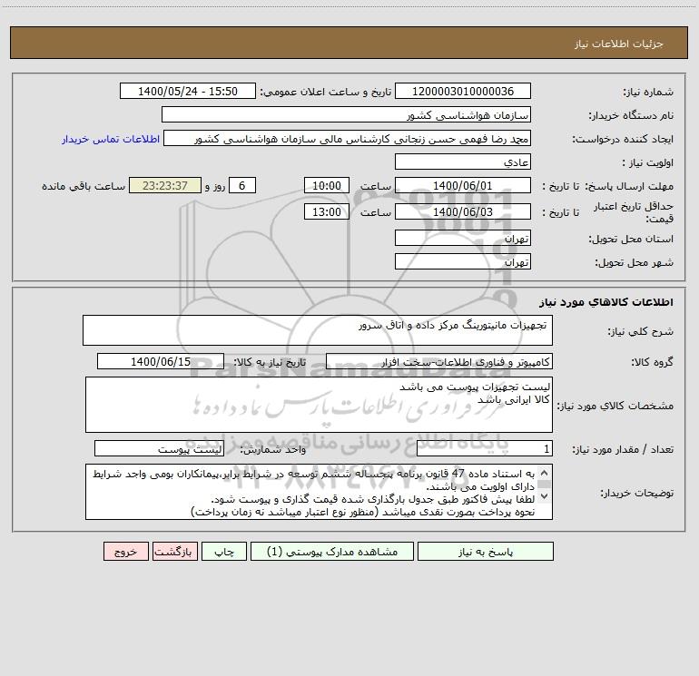This screenshot has height=676, width=699.
Task: Click general description field تجهیزات مانیتورینگ
Action: click(318, 330)
